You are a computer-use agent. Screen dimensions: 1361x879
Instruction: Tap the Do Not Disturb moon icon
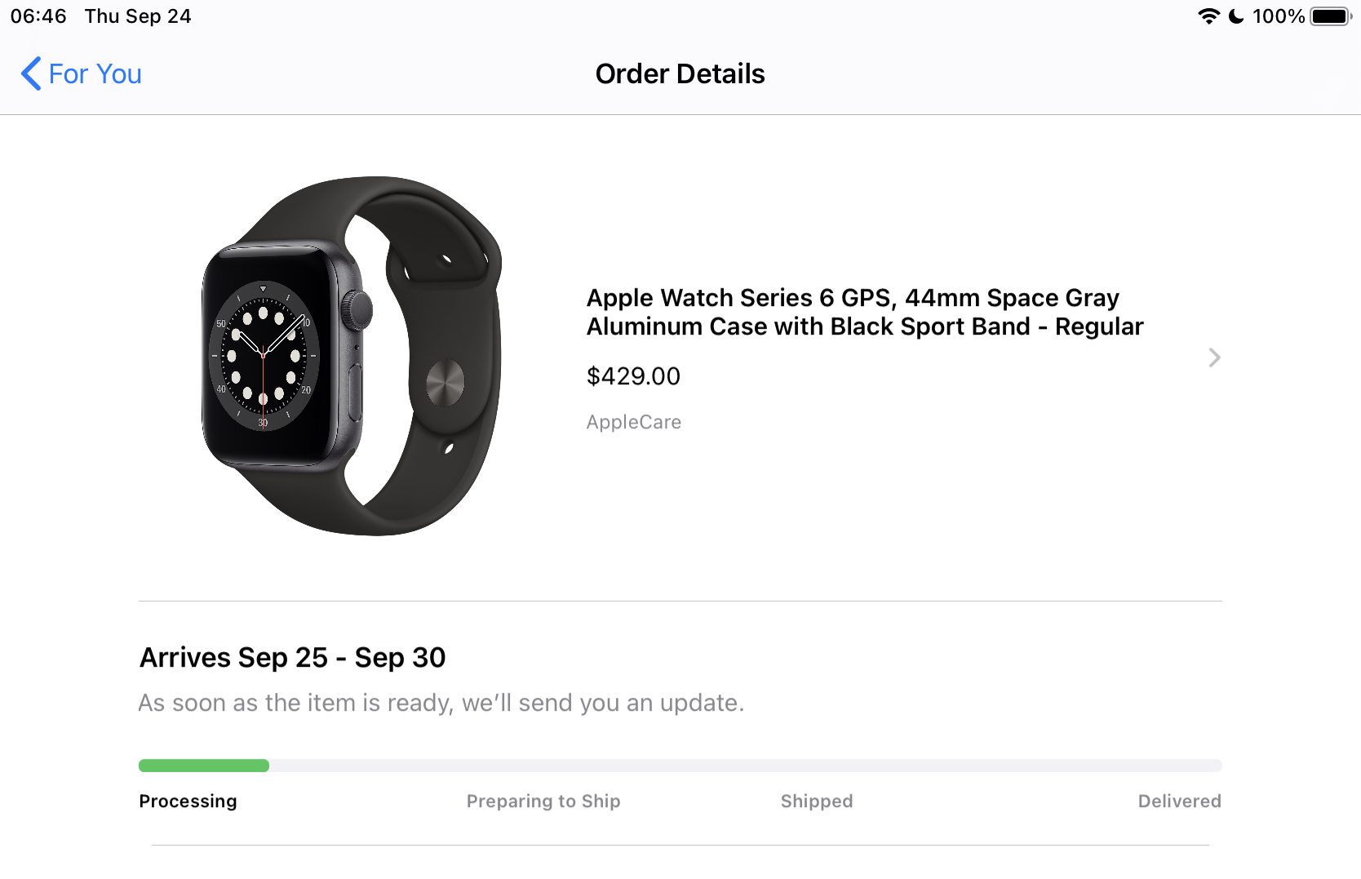(1236, 16)
